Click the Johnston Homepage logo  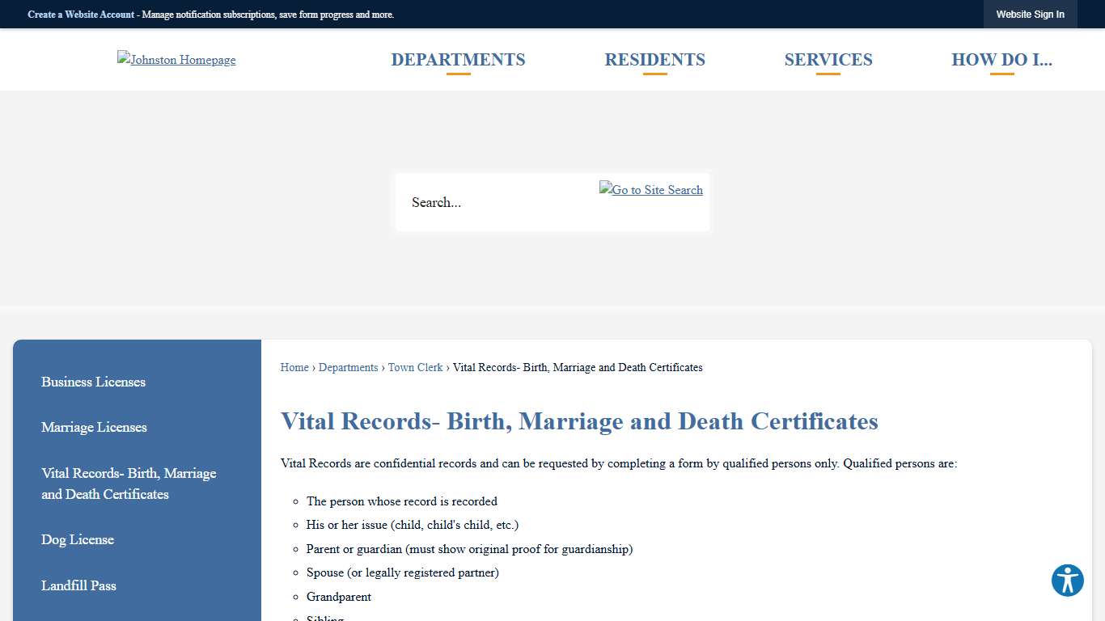[x=176, y=59]
